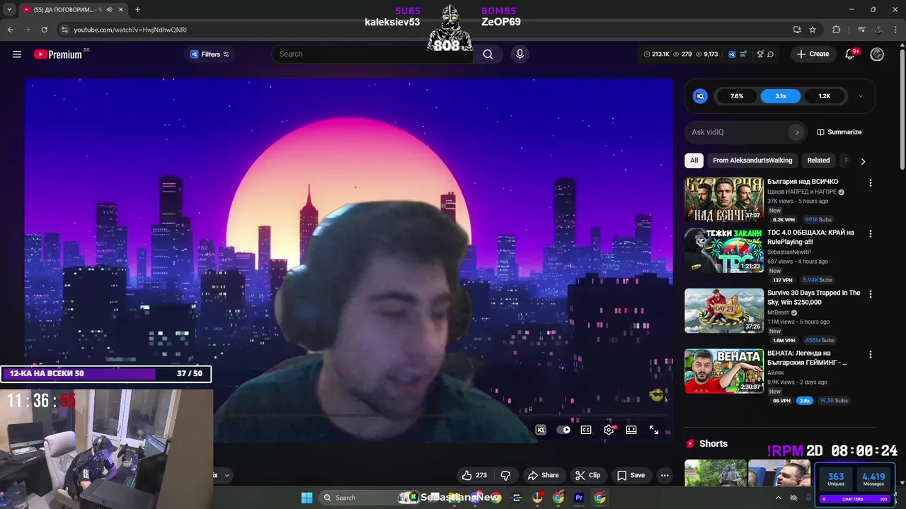Viewport: 906px width, 509px height.
Task: Save the video to a playlist
Action: pos(631,475)
